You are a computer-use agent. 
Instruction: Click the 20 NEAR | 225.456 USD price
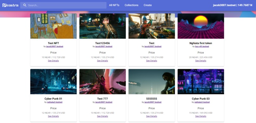pos(201,57)
